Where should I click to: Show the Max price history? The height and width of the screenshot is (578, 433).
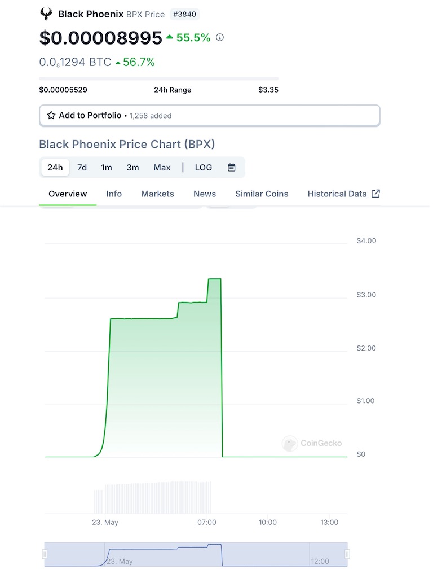point(162,168)
